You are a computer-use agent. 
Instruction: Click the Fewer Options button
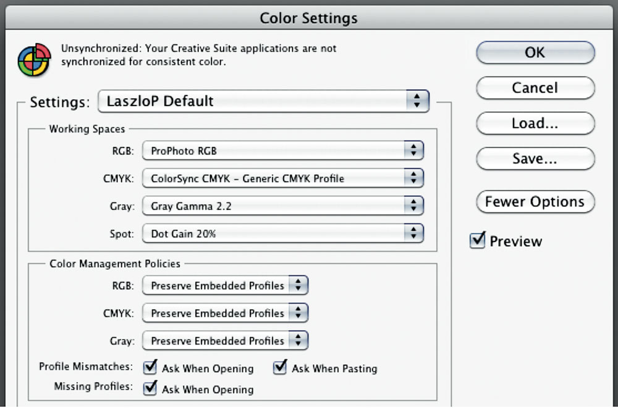pos(535,202)
